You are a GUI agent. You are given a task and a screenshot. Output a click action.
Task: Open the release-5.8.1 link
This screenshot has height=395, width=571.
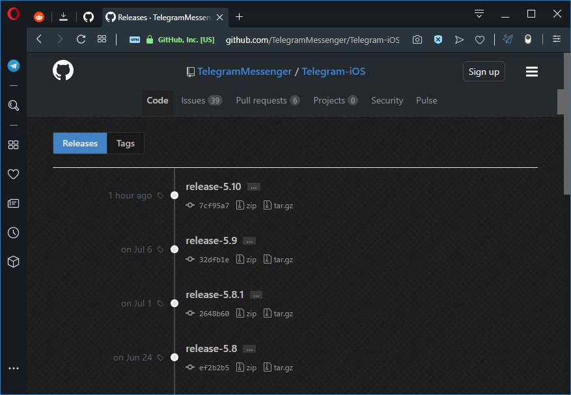(215, 295)
